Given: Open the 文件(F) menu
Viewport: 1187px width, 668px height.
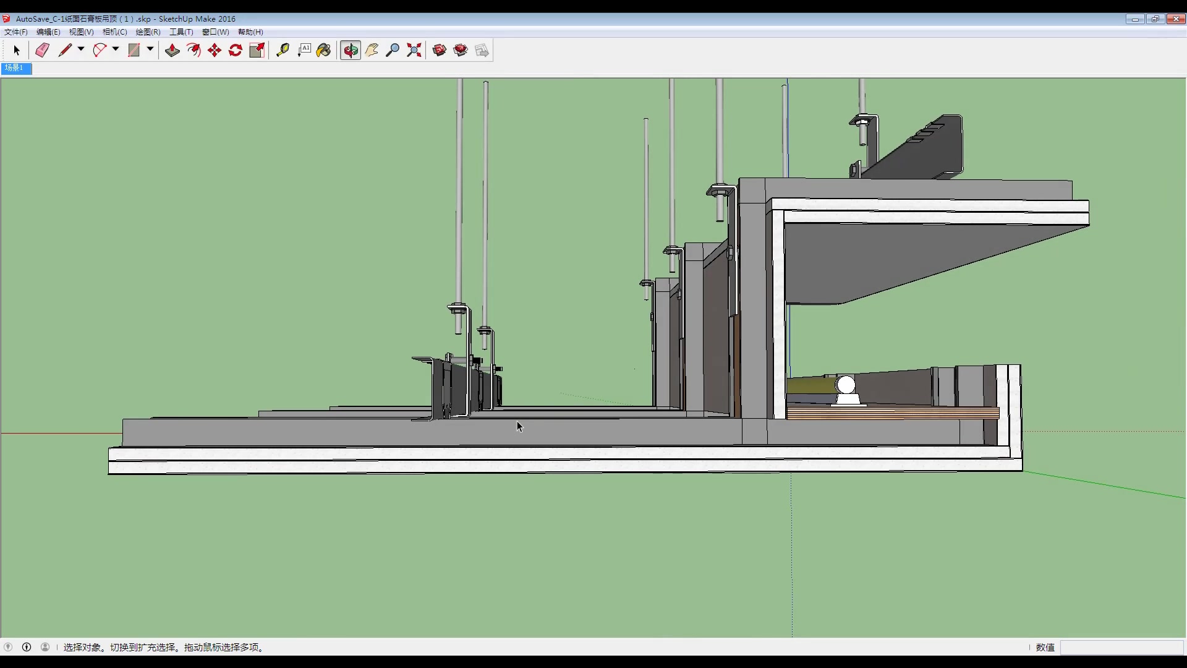Looking at the screenshot, I should (16, 32).
